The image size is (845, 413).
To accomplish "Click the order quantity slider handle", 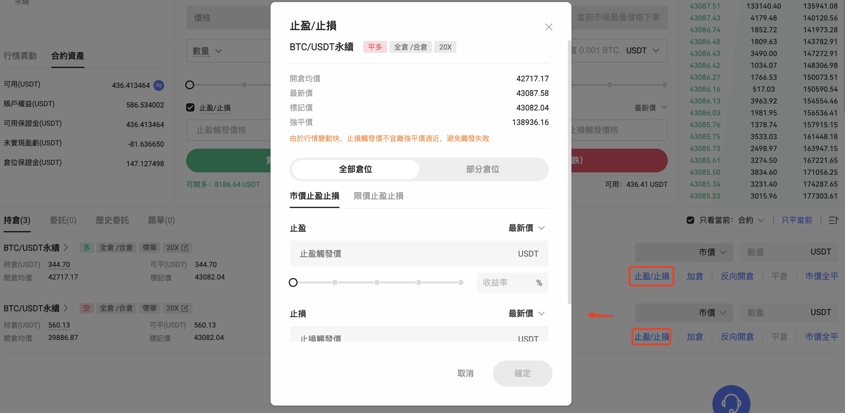I will tap(190, 85).
